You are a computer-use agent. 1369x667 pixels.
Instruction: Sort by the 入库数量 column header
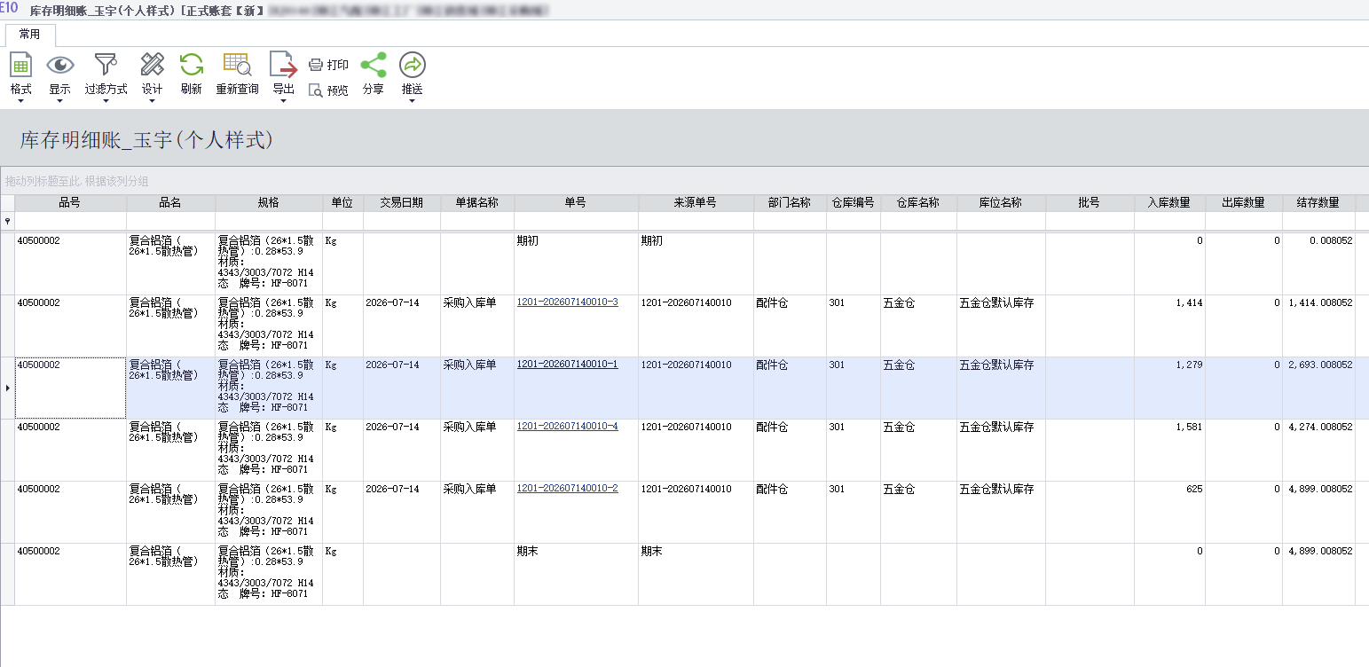pyautogui.click(x=1169, y=203)
